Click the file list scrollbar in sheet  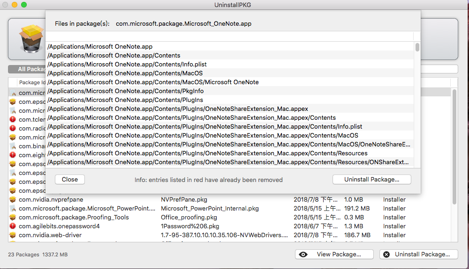click(417, 47)
